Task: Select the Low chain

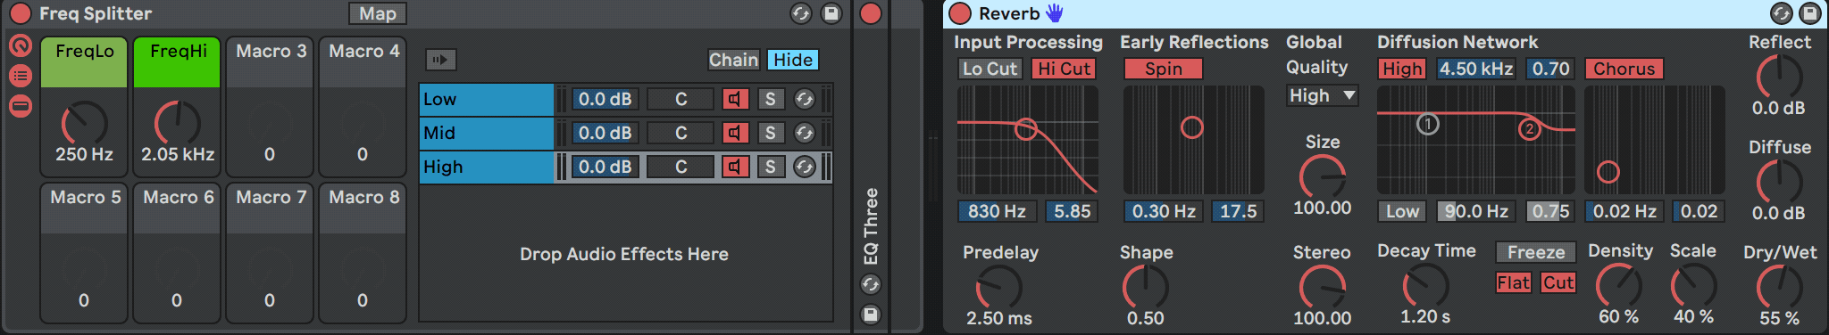Action: point(487,99)
